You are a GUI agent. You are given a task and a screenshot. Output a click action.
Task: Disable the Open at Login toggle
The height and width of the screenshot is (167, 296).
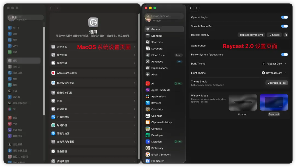pyautogui.click(x=284, y=17)
